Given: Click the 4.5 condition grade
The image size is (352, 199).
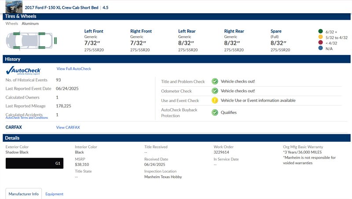Looking at the screenshot, I should [106, 7].
